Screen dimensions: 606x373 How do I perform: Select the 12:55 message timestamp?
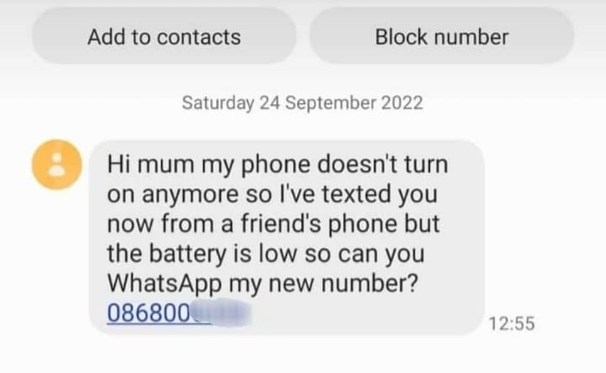click(512, 324)
